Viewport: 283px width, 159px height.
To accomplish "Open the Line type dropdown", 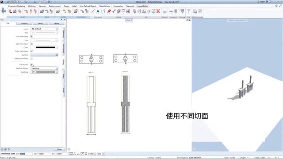I will coord(57,40).
